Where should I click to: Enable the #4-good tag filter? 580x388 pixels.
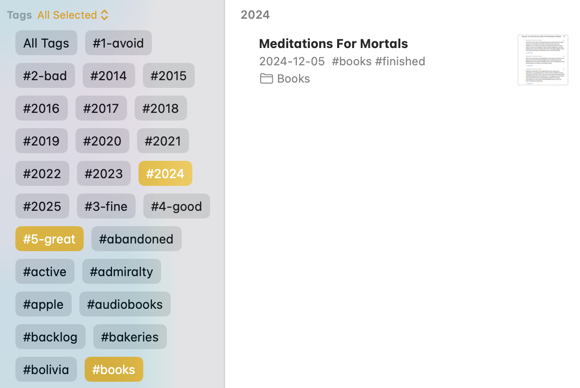[x=177, y=206]
